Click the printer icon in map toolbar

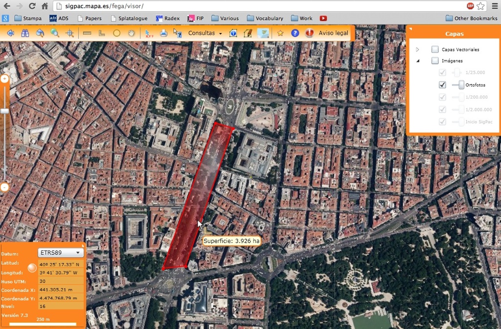163,33
